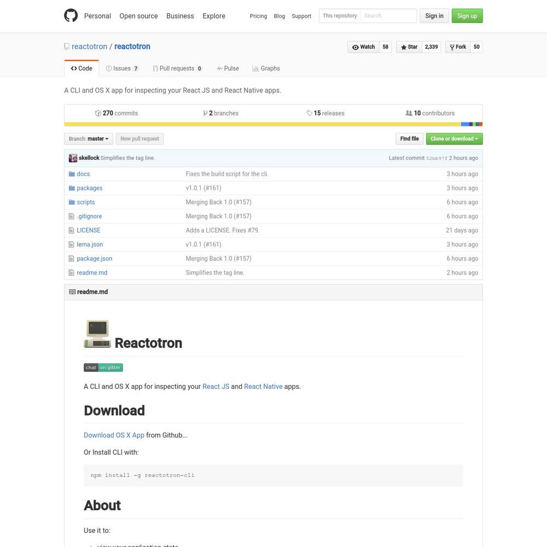Image resolution: width=547 pixels, height=547 pixels.
Task: Focus the repository search field
Action: [x=388, y=16]
